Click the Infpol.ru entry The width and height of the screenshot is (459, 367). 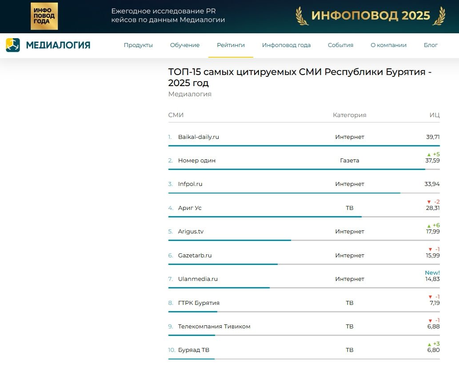pos(190,184)
